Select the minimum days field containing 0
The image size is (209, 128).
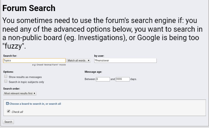pyautogui.click(x=103, y=79)
